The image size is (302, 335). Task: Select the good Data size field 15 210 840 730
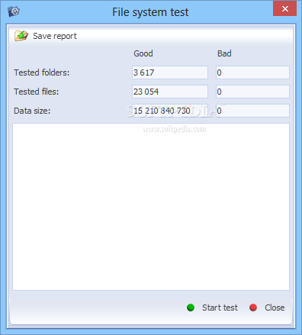[x=170, y=111]
